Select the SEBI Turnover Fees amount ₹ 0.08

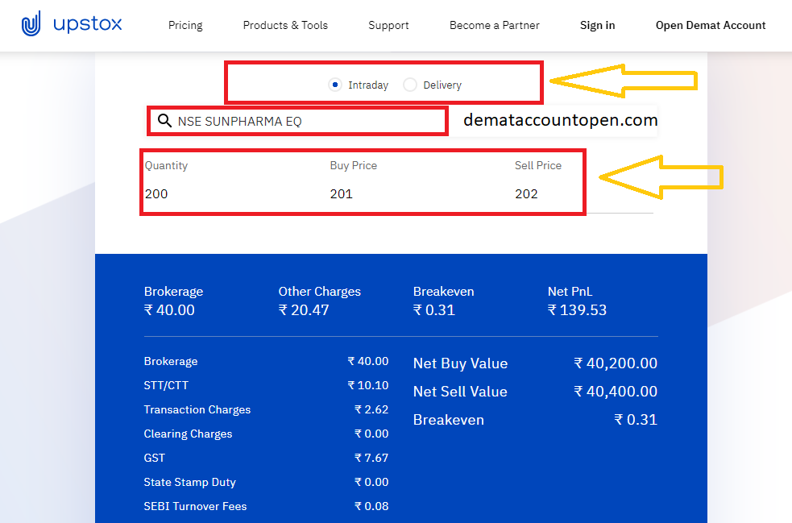371,506
